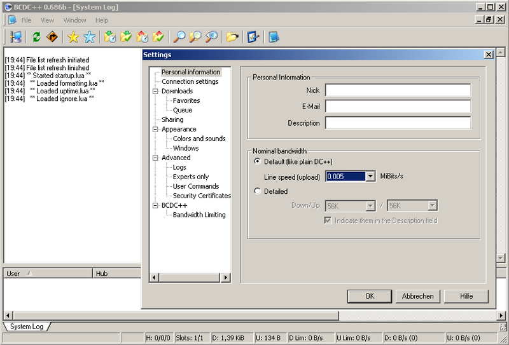Open the Up speed 56K dropdown

tap(432, 206)
